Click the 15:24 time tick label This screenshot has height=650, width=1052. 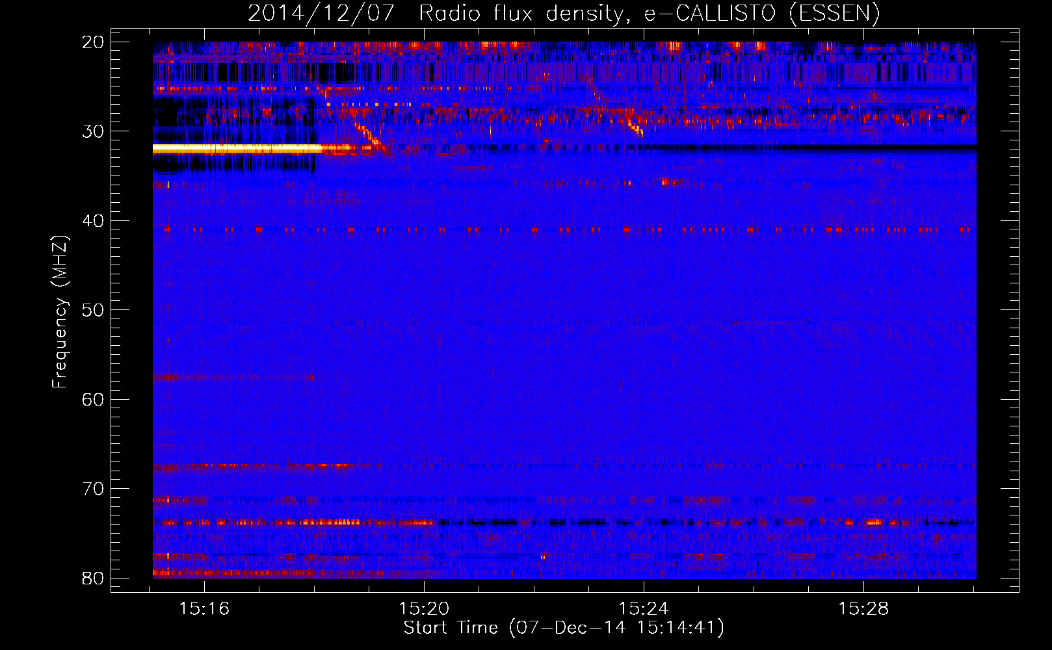pyautogui.click(x=644, y=609)
